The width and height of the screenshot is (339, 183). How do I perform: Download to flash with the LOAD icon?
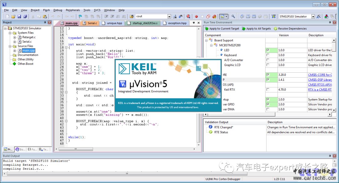273,16
